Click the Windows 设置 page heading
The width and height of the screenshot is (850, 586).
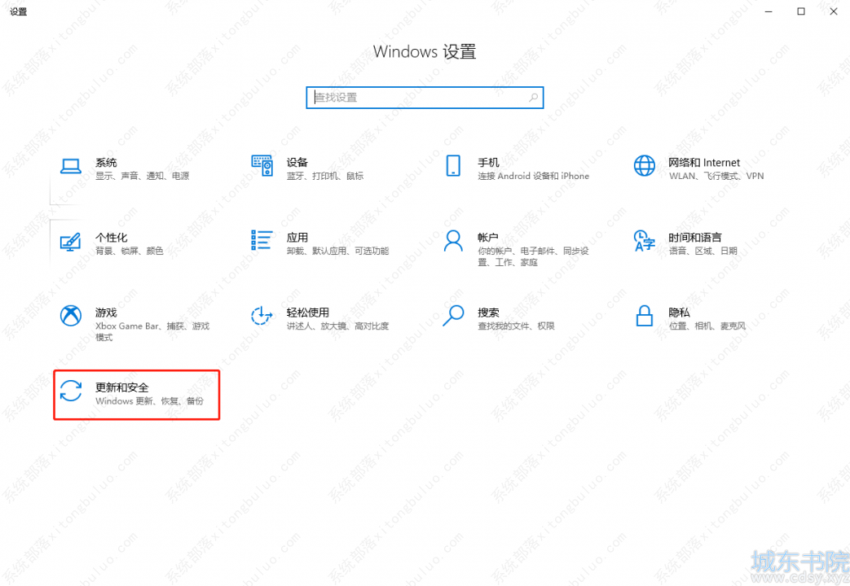click(x=425, y=52)
